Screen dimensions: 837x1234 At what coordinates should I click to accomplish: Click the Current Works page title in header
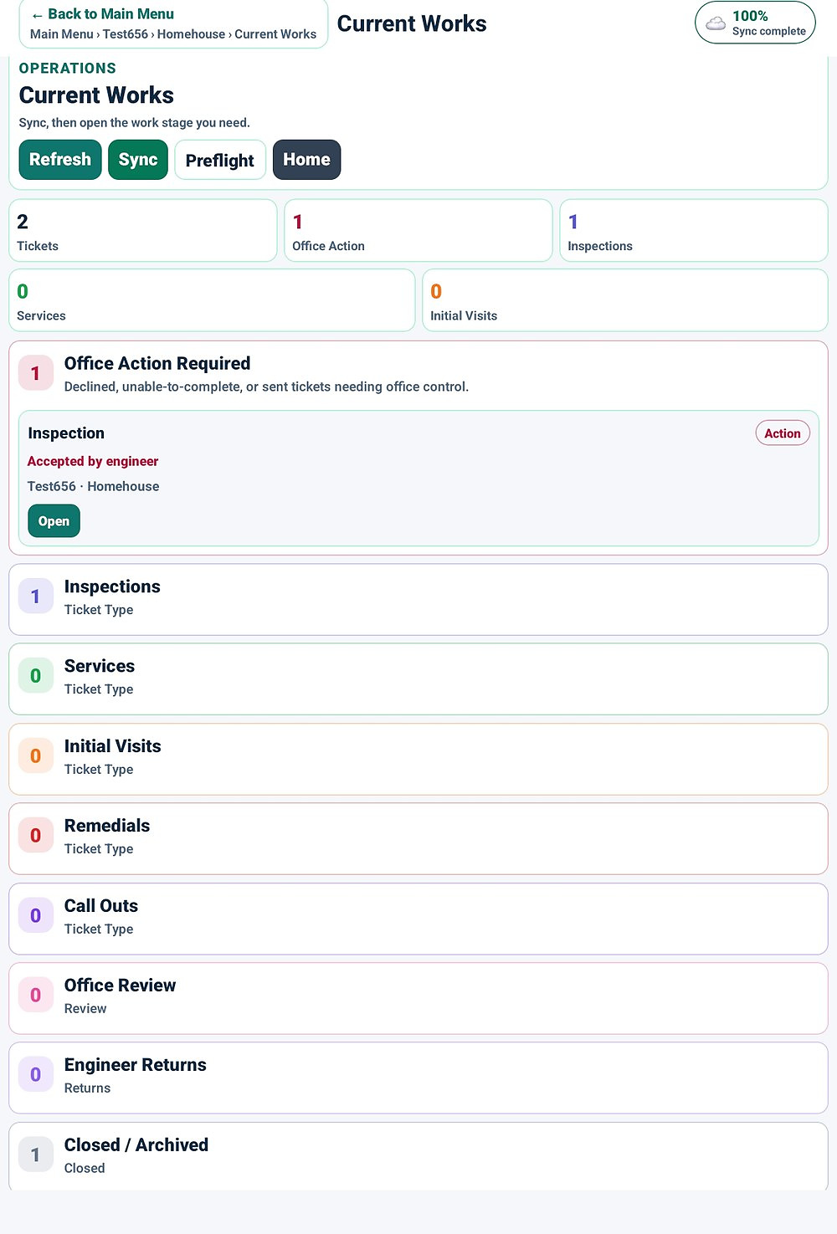tap(412, 23)
